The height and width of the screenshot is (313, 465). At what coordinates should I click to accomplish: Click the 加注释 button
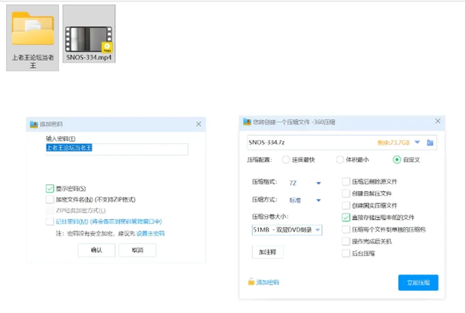click(x=267, y=252)
